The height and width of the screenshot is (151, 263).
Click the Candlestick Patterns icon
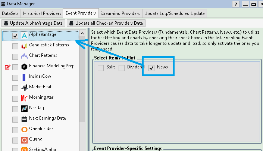(24, 46)
